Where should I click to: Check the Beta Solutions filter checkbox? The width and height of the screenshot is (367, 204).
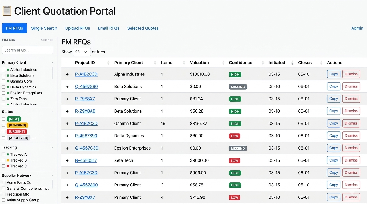(x=4, y=75)
